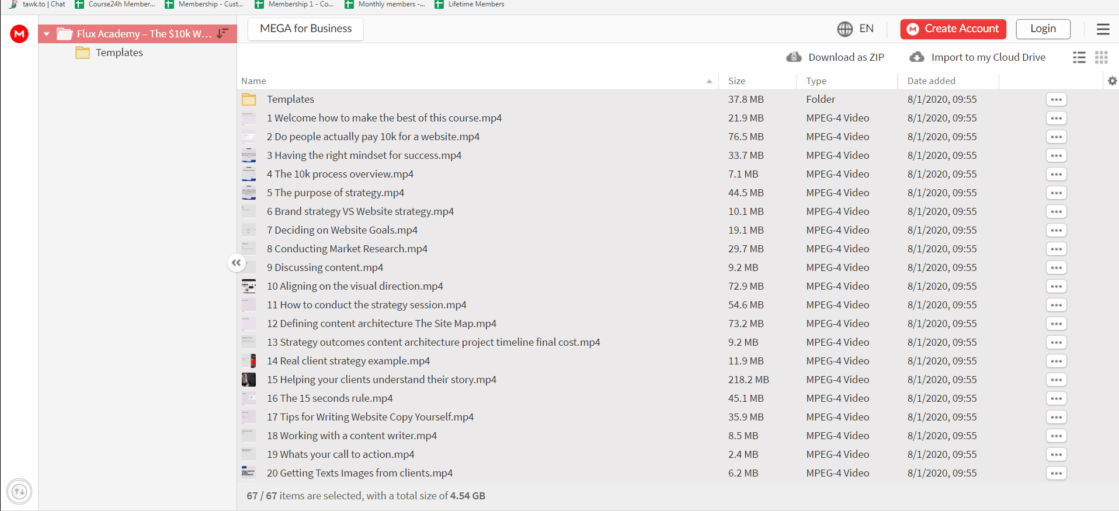The image size is (1119, 511).
Task: Click thumbnail of 14 Real client strategy example
Action: tap(249, 361)
